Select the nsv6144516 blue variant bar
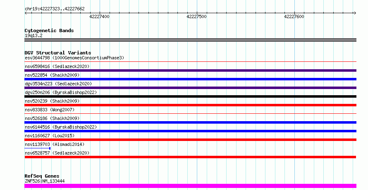 (190, 131)
